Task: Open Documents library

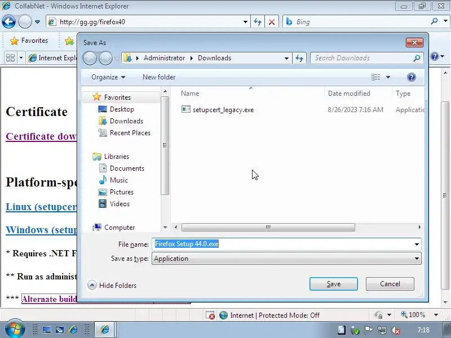Action: coord(127,168)
